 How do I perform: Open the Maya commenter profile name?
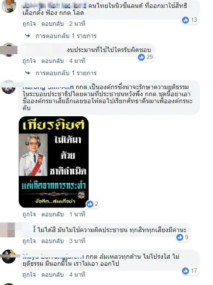[x=53, y=257]
